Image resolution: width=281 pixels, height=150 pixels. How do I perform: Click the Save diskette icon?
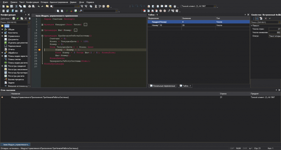click(x=12, y=6)
